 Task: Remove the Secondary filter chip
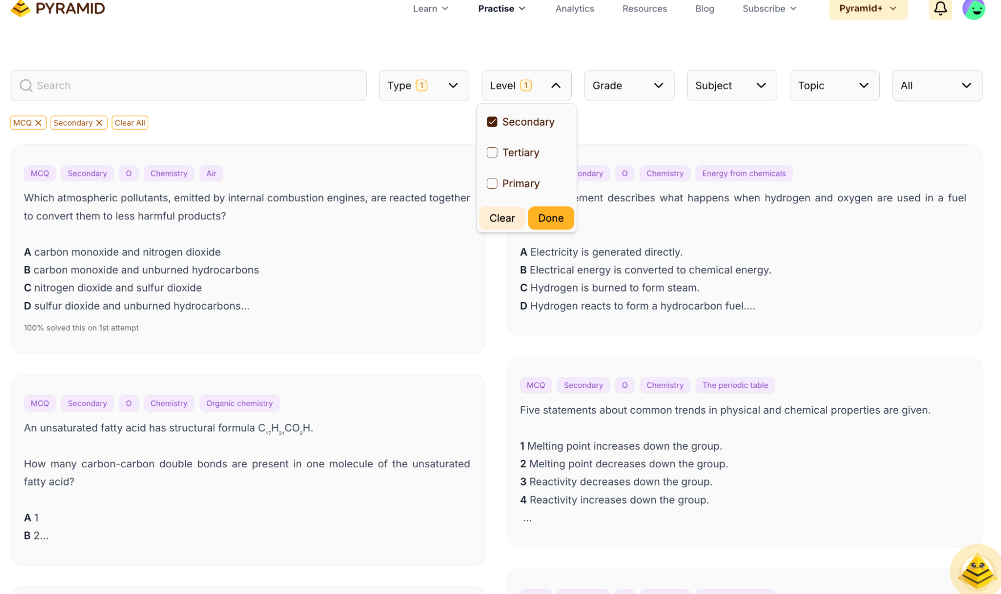[x=99, y=123]
